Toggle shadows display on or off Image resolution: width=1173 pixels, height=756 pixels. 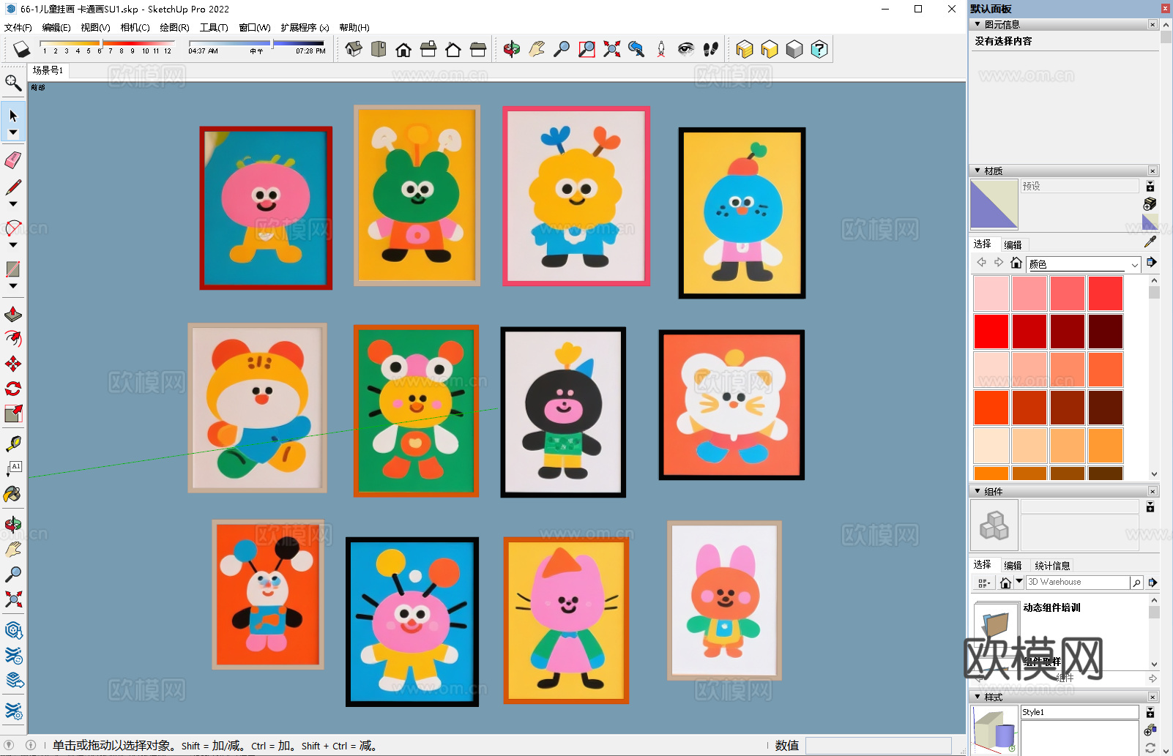pyautogui.click(x=21, y=49)
